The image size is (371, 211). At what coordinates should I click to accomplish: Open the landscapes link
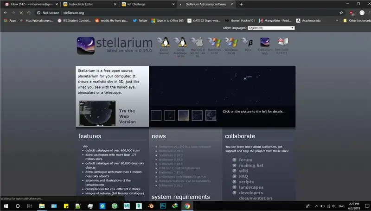coord(251,187)
